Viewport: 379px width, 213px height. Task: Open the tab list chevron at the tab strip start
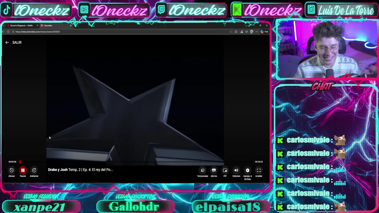point(3,26)
